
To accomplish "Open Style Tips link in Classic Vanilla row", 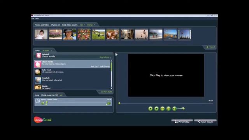I will (94, 66).
